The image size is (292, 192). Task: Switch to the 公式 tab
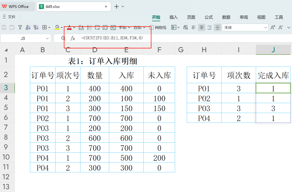[208, 17]
